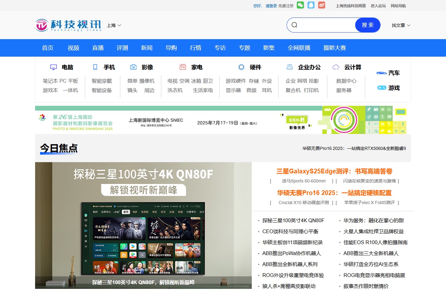The width and height of the screenshot is (446, 292).
Task: Open news item ROG电竞显示器亮相电脑展
Action: pos(374,275)
